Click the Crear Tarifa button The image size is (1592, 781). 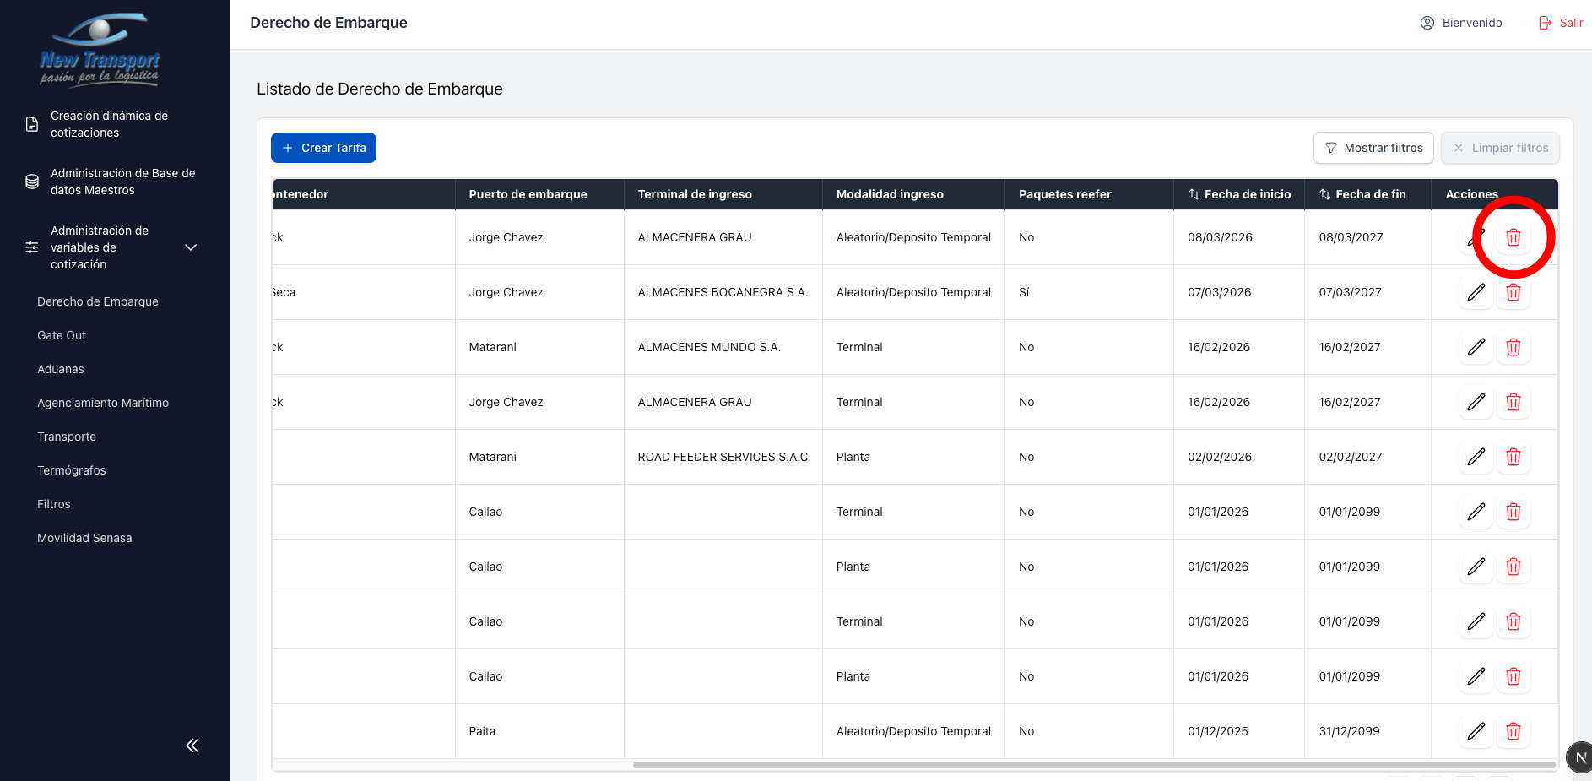coord(323,148)
